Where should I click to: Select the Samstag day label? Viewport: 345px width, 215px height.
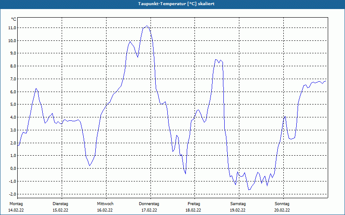tap(238, 204)
